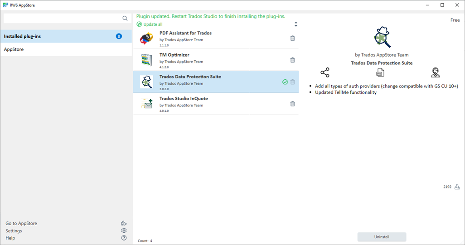Click Count: 4 status text
465x245 pixels.
pos(145,241)
